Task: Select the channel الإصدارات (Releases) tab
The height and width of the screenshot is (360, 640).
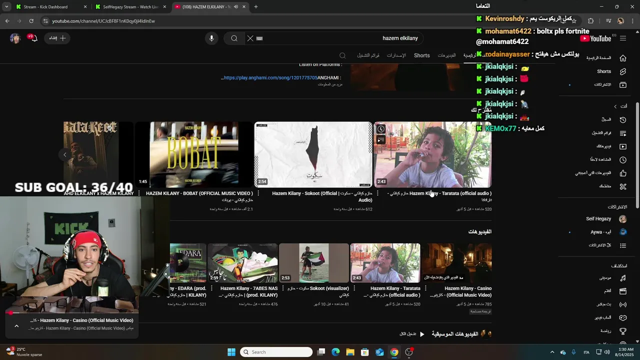Action: [396, 55]
